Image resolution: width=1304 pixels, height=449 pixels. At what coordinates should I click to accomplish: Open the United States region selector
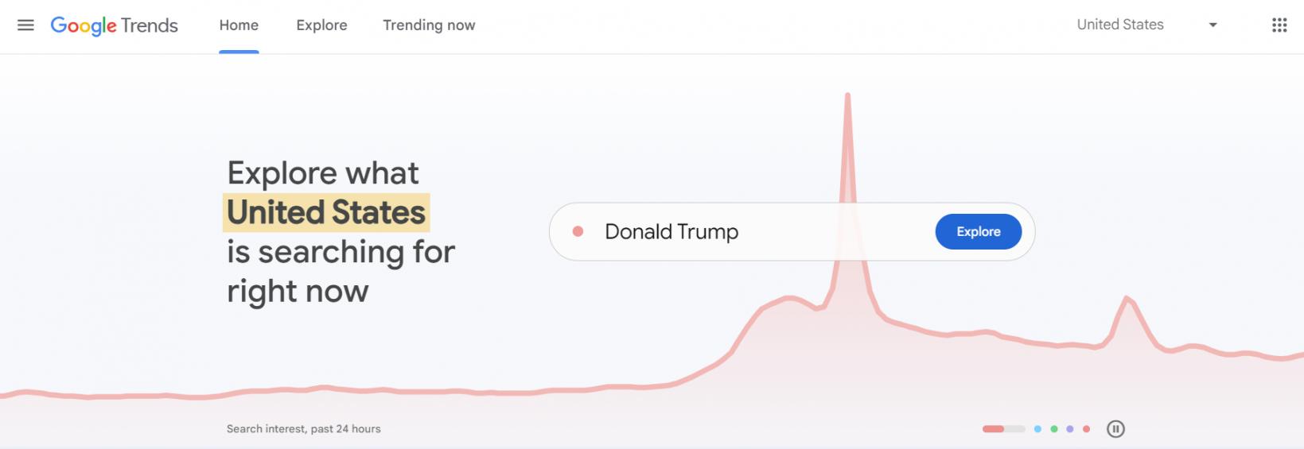[x=1119, y=25]
